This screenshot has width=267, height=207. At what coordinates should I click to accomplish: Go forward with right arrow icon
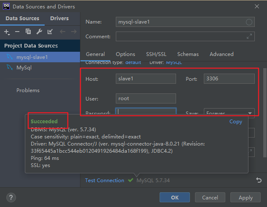point(74,32)
